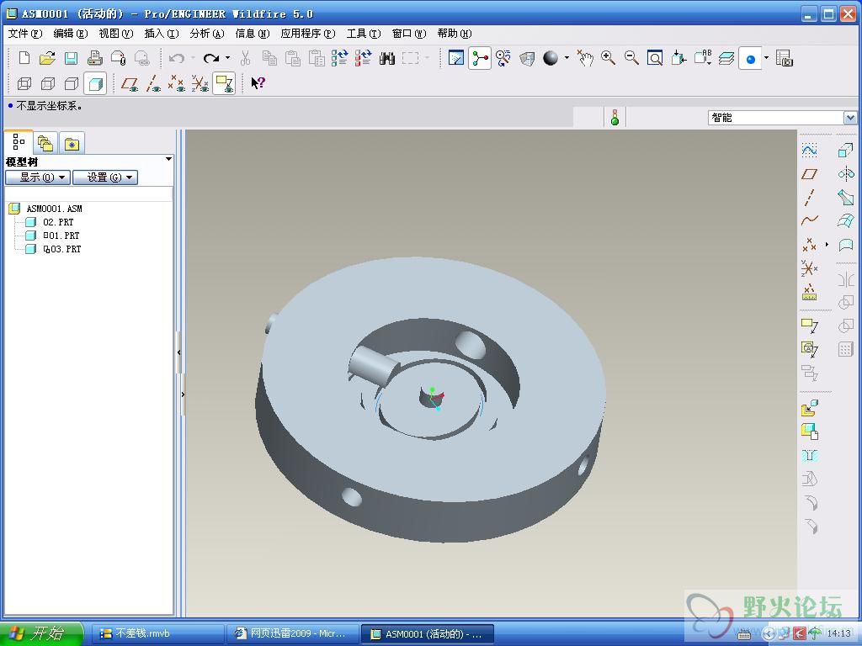Toggle the Spin Center icon
862x646 pixels.
tap(479, 58)
